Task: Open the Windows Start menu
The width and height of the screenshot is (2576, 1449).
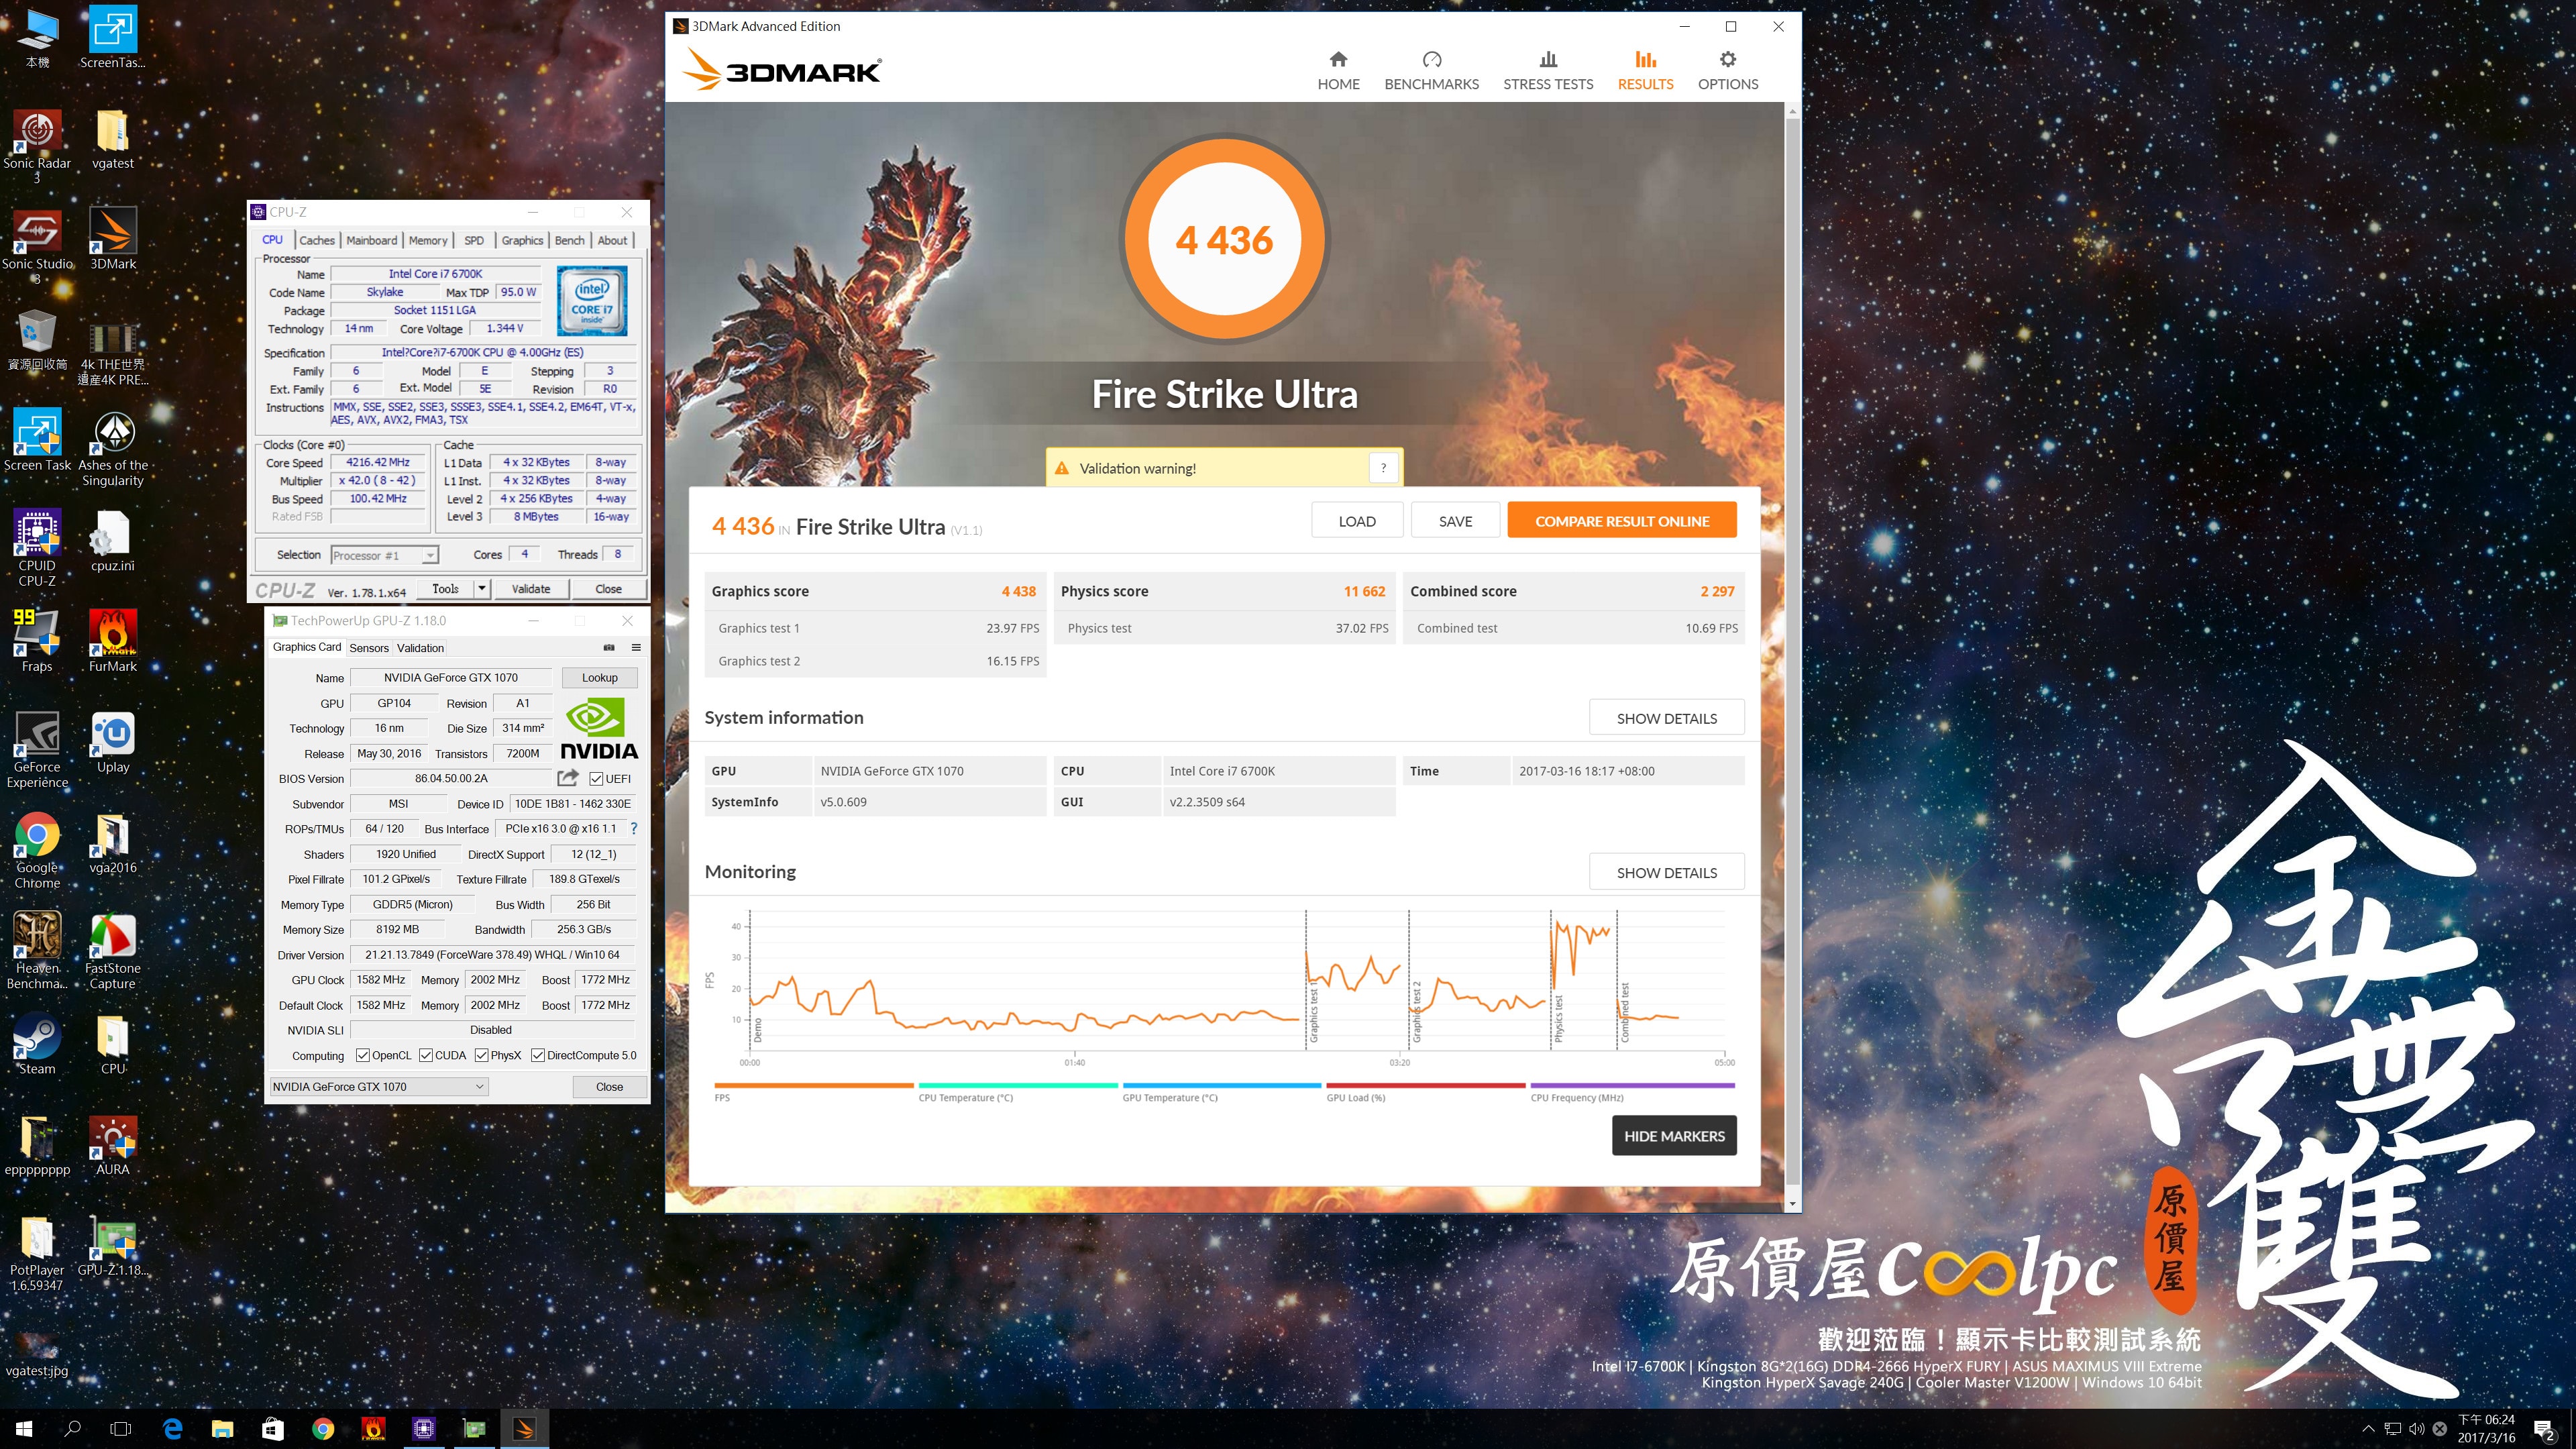Action: [24, 1429]
